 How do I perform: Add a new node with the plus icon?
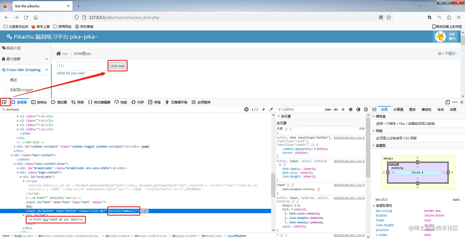click(x=264, y=109)
